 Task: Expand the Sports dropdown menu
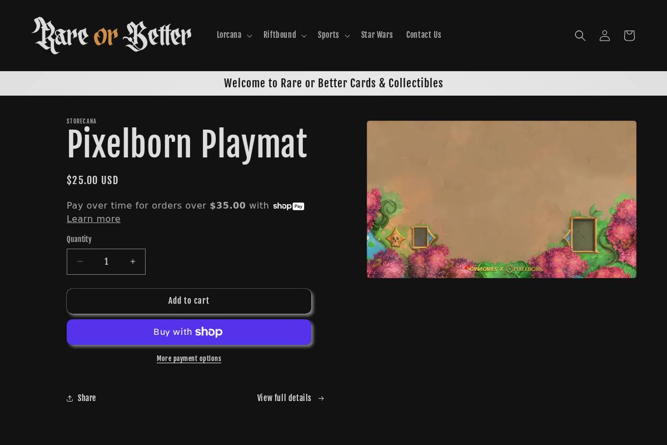(x=333, y=35)
